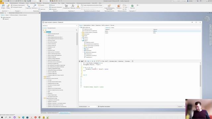
Task: Click the Создать component icon in ribbon
Action: tap(8, 6)
